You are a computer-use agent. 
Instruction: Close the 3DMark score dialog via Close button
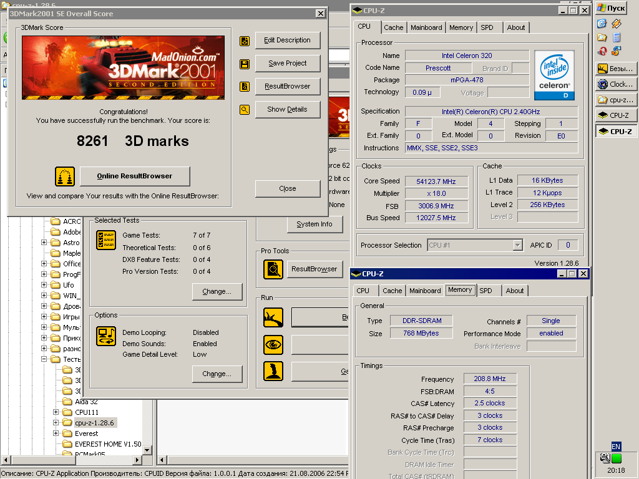tap(288, 188)
